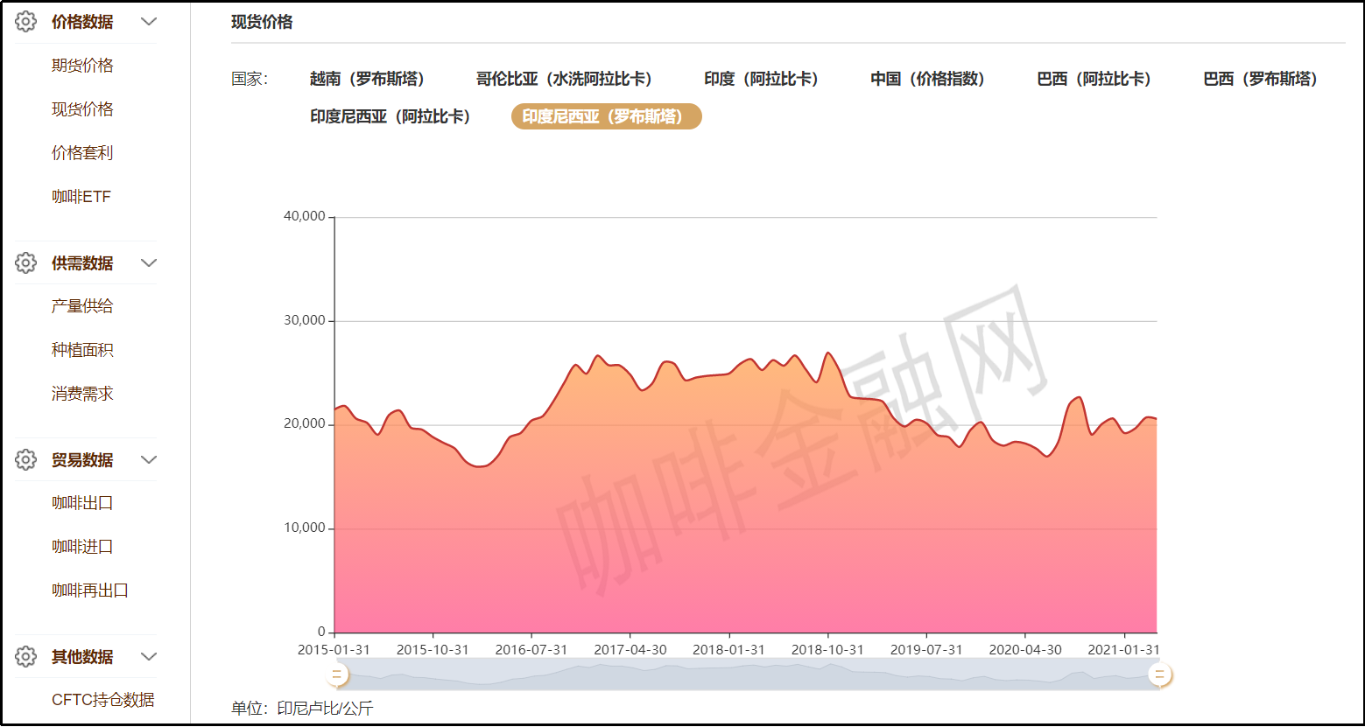Click the date range slider track

click(748, 675)
